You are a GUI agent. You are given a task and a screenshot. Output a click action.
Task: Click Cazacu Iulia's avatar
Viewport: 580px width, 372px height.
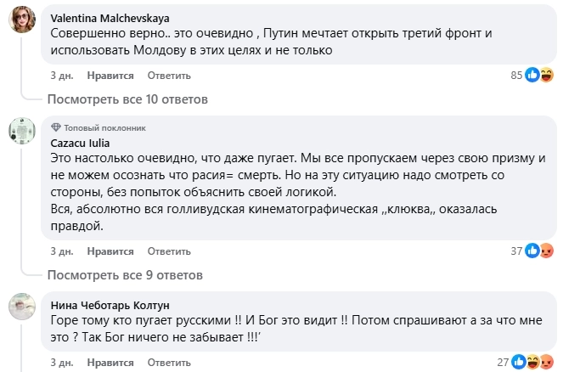pos(21,131)
